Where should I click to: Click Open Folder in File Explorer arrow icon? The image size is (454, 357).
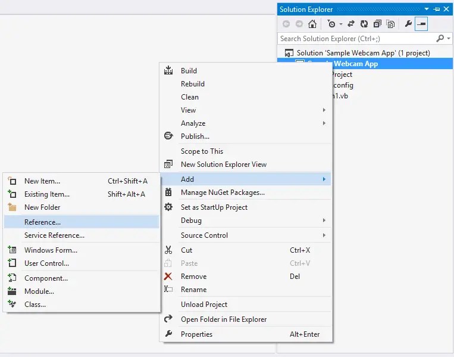click(x=168, y=319)
